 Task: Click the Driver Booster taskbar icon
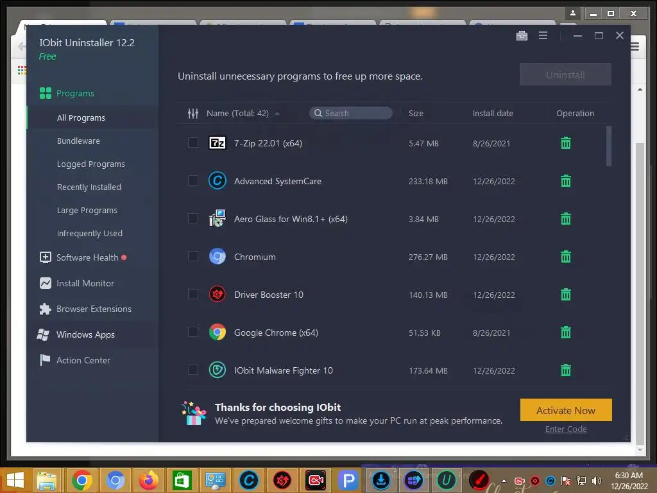tap(282, 480)
